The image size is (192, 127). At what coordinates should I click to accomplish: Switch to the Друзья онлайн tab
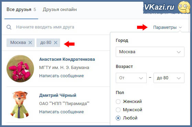60,10
